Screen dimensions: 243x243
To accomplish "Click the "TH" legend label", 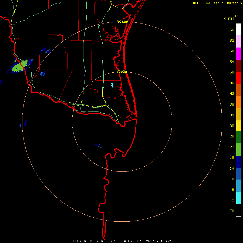I will coord(232,211).
